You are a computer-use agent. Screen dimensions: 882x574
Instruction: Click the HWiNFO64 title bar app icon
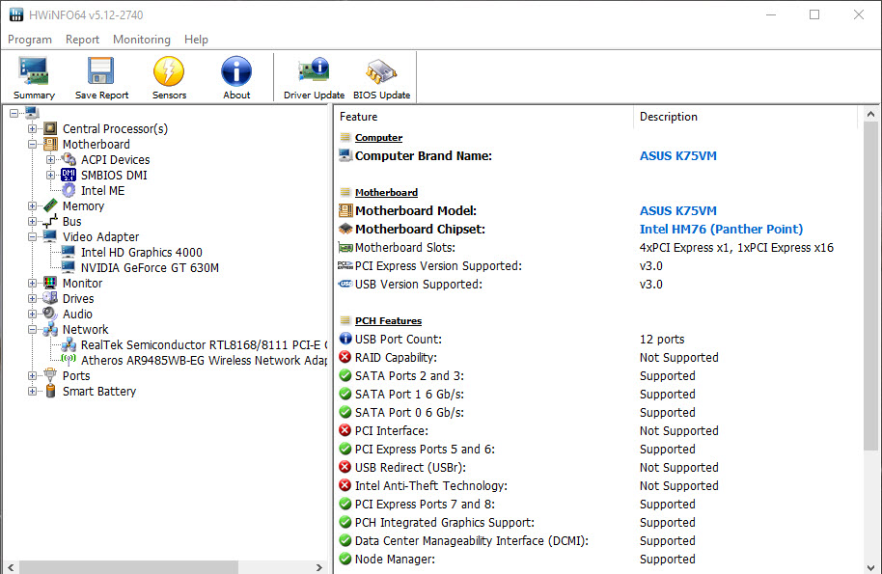click(x=16, y=14)
